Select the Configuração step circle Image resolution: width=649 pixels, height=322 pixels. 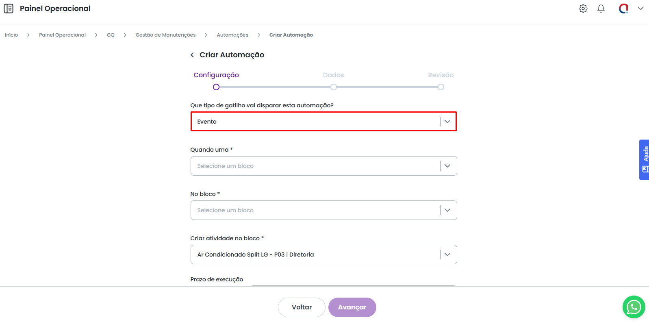click(x=216, y=87)
